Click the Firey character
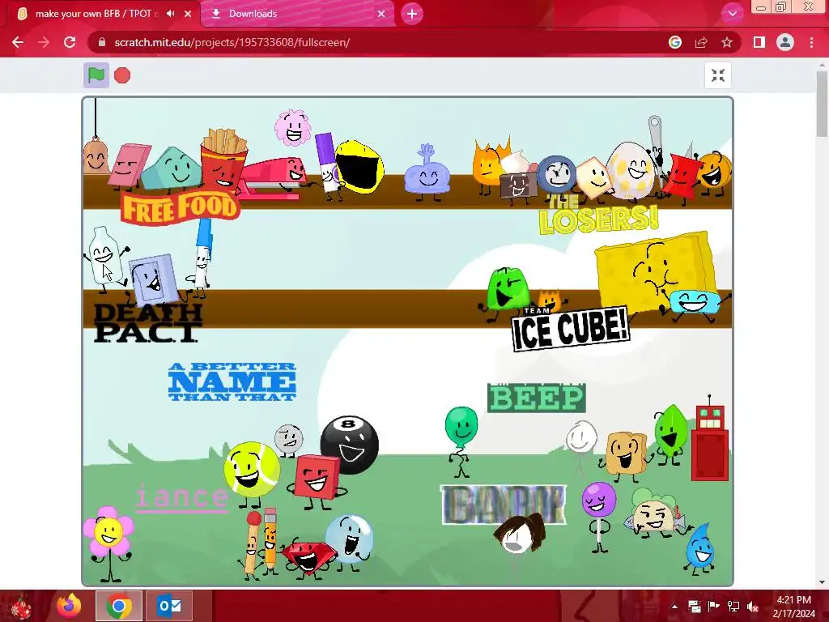This screenshot has height=622, width=829. click(x=490, y=163)
